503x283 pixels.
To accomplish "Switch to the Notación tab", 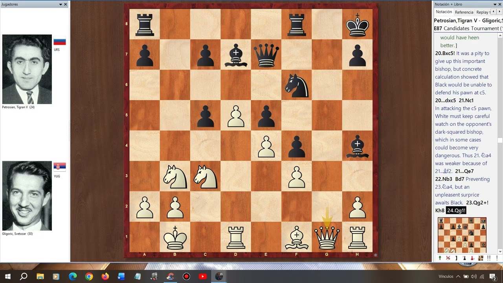I will 444,12.
